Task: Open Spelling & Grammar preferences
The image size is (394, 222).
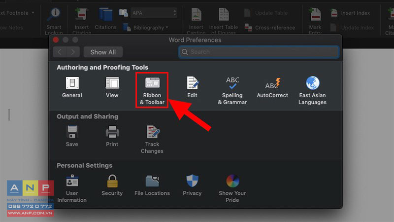Action: tap(232, 91)
